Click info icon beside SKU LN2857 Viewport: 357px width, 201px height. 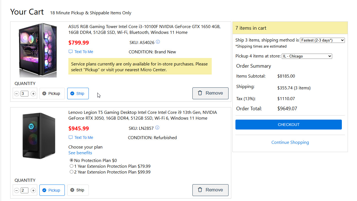[157, 128]
